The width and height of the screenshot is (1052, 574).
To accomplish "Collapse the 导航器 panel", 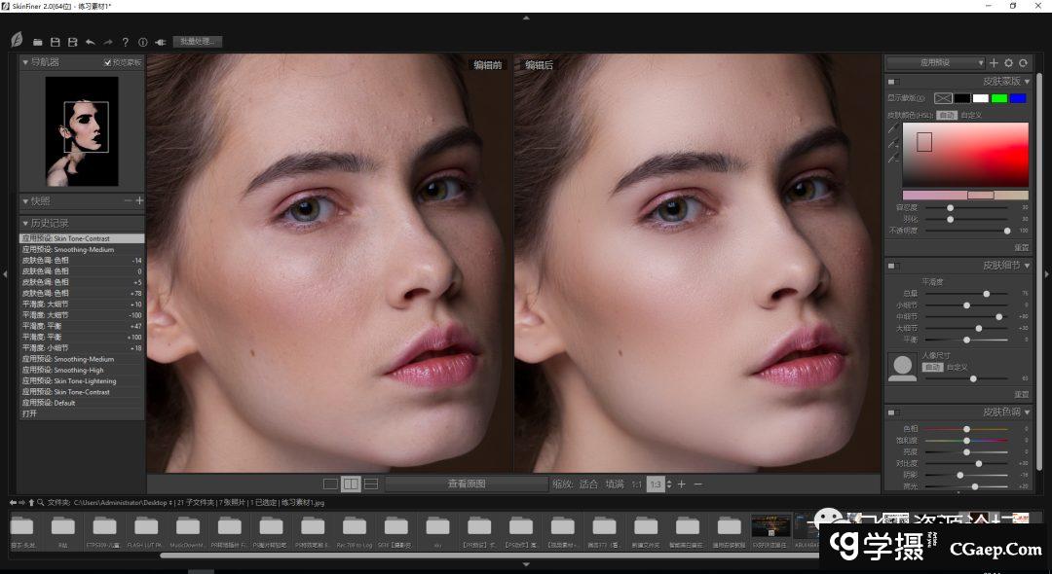I will [25, 62].
